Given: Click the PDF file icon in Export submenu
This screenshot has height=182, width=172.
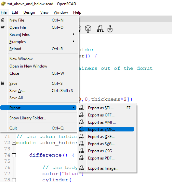Looking at the screenshot, I should point(81,158).
